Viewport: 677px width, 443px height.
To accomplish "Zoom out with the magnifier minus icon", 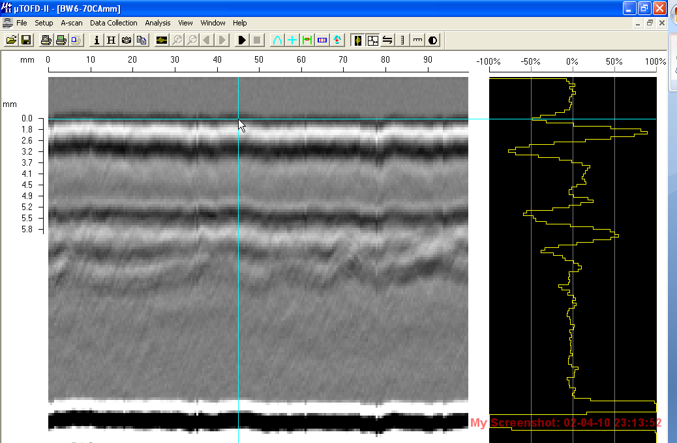I will point(192,40).
